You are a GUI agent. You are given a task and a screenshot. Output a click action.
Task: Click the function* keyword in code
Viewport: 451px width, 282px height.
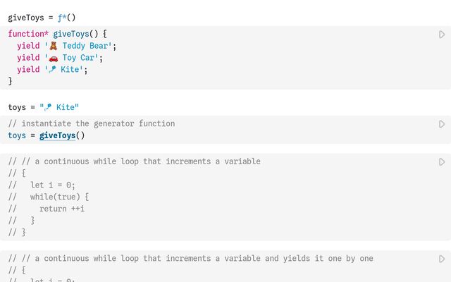(28, 34)
